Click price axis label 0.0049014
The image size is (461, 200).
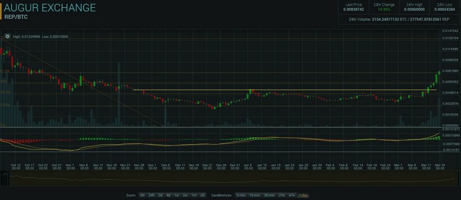[450, 93]
